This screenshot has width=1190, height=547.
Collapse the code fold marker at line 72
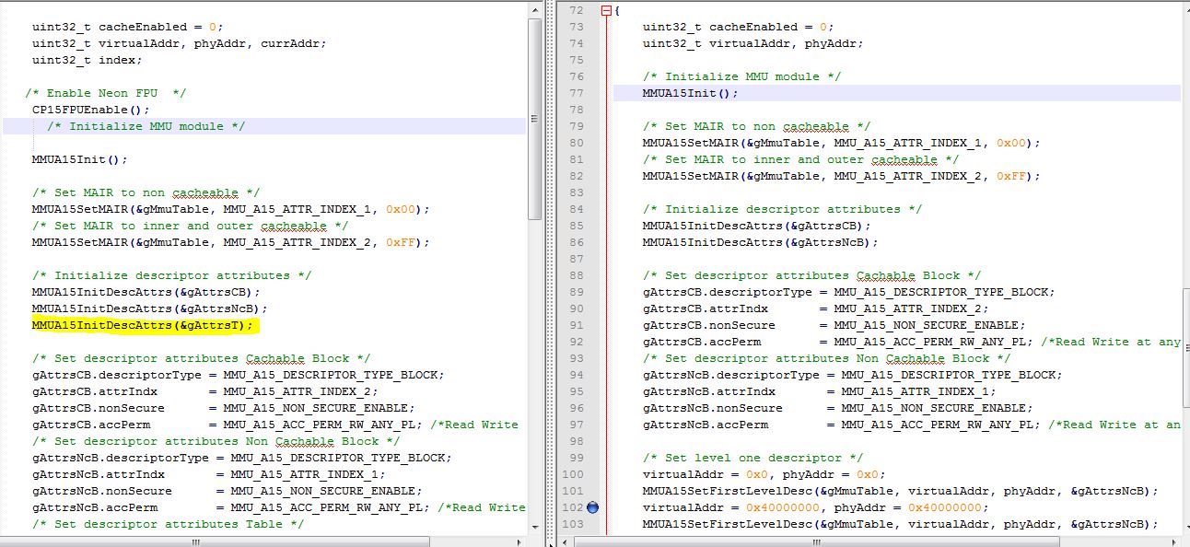point(605,10)
